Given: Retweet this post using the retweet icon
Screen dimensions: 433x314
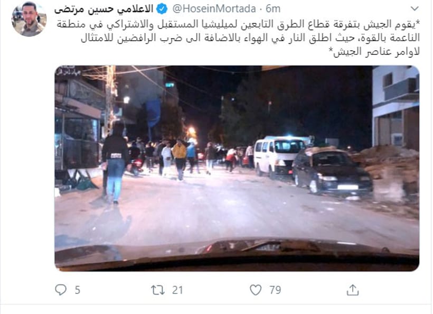Looking at the screenshot, I should (x=158, y=290).
